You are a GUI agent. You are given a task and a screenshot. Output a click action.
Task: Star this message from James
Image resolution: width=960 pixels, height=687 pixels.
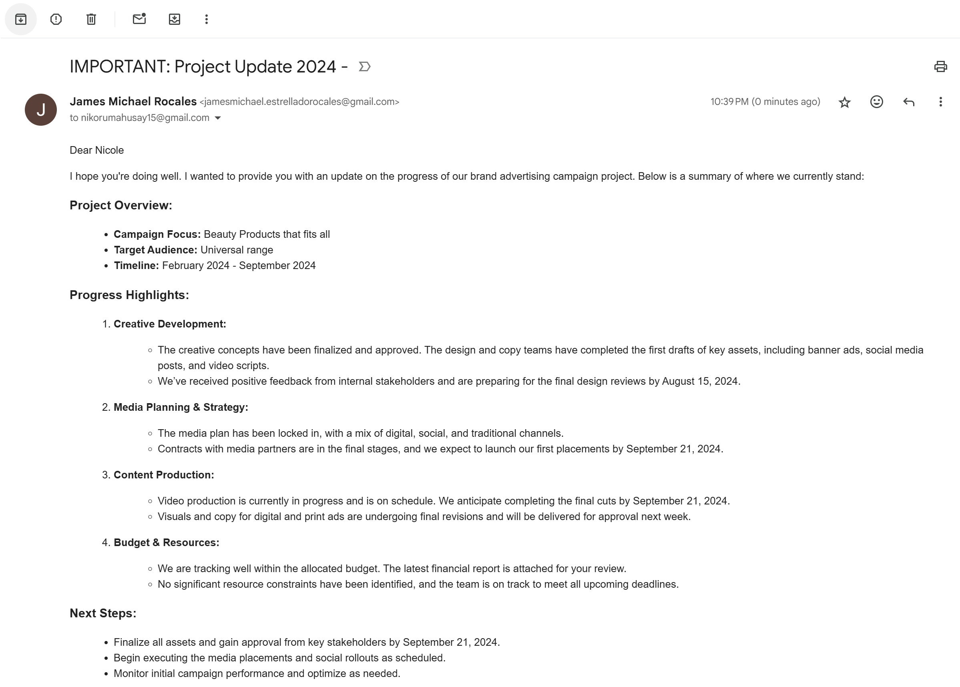coord(844,102)
